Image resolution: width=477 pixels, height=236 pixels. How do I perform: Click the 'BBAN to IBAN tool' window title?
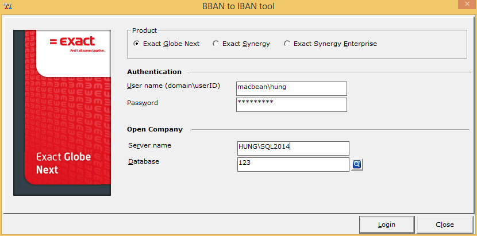point(238,6)
